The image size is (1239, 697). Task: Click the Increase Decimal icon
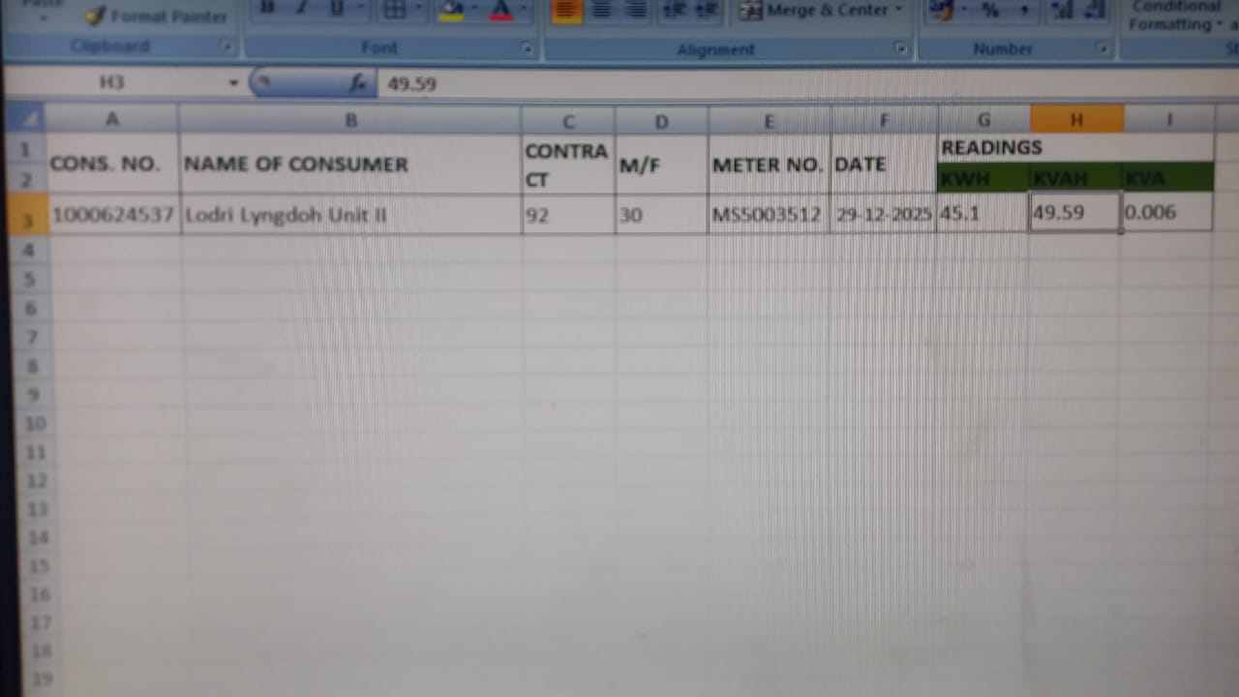pyautogui.click(x=1063, y=10)
